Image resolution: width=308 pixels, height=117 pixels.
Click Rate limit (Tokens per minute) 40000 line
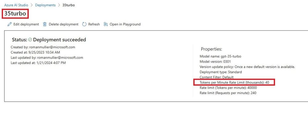tap(228, 88)
